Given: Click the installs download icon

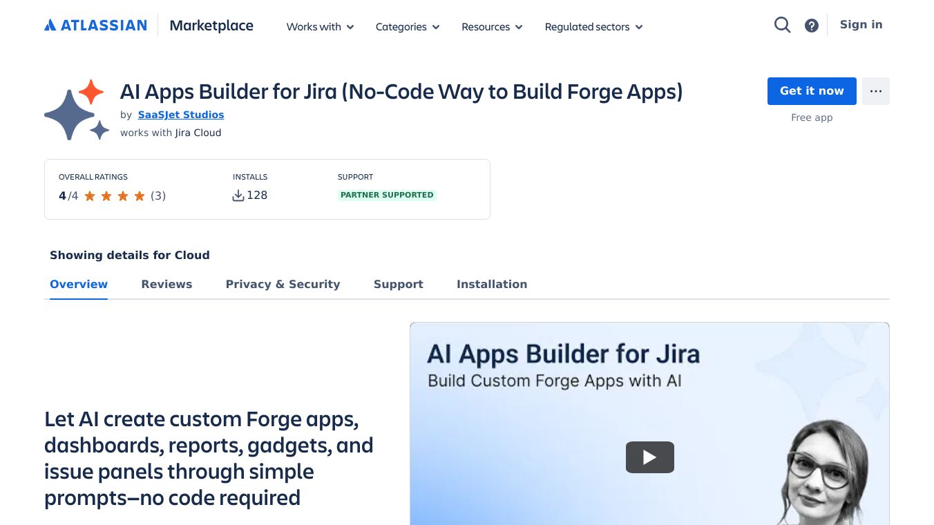Looking at the screenshot, I should [238, 195].
